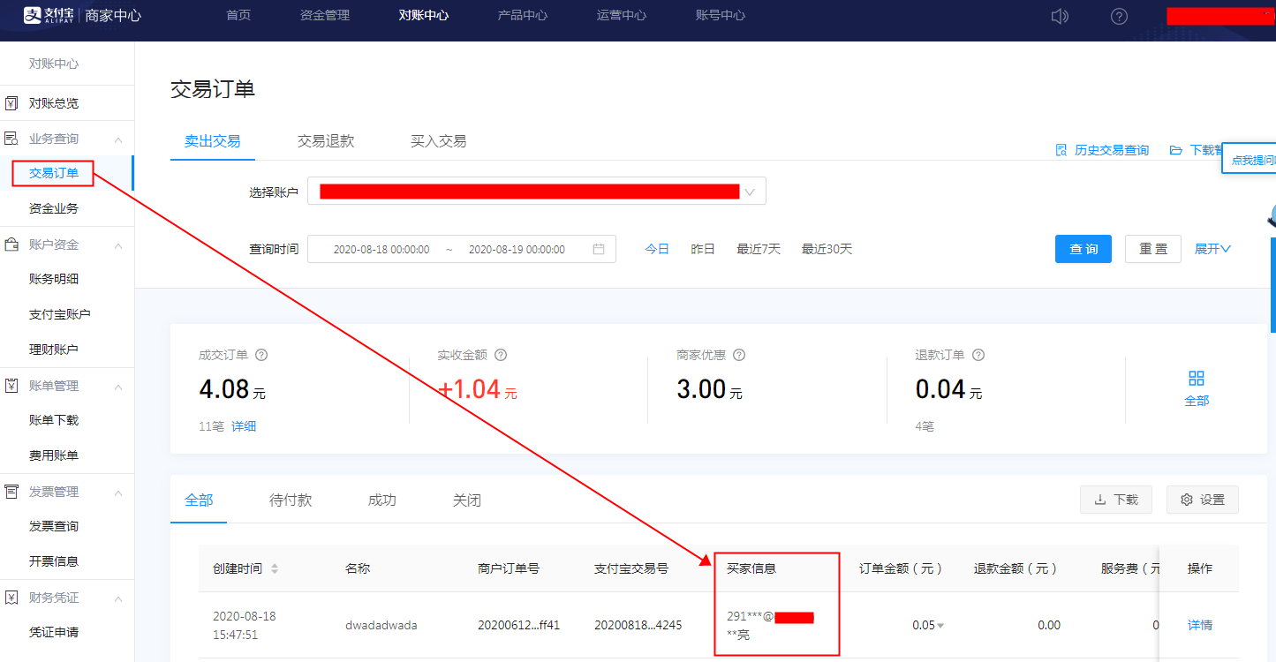The height and width of the screenshot is (662, 1276).
Task: Click the Alipay logo in the header
Action: [49, 15]
